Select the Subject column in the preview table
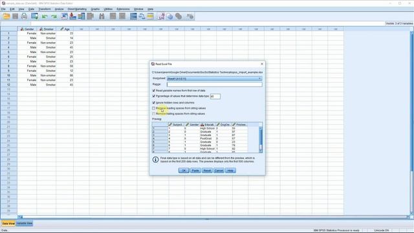 [x=176, y=124]
